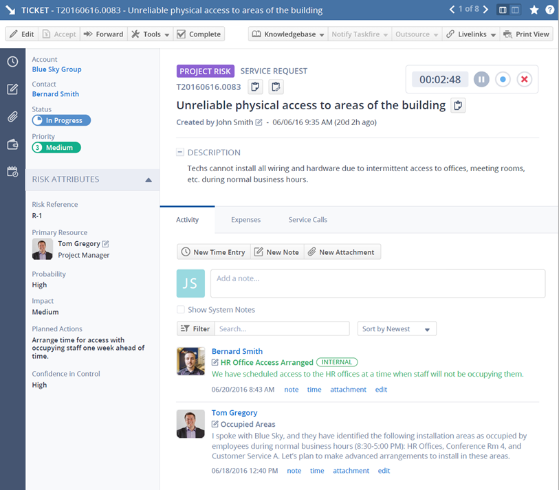Click the JS user avatar tile
The image size is (559, 490).
click(190, 283)
